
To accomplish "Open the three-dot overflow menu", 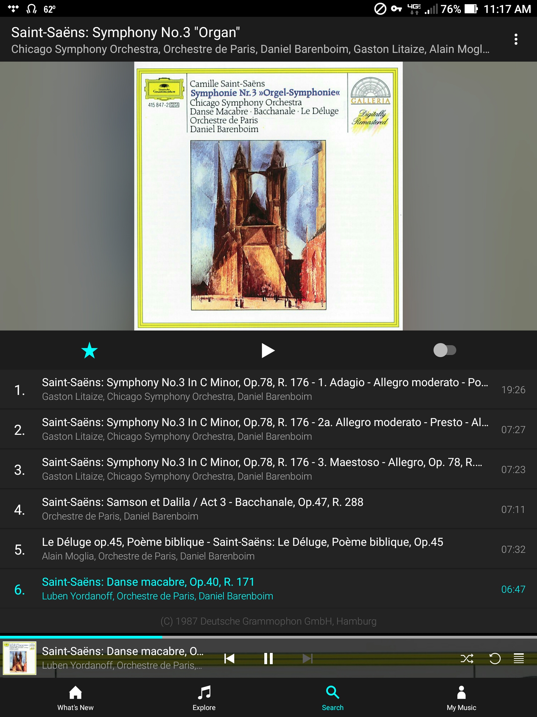I will click(x=516, y=39).
